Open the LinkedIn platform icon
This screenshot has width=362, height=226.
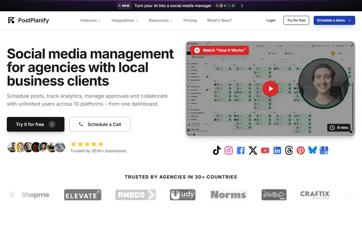pyautogui.click(x=277, y=150)
